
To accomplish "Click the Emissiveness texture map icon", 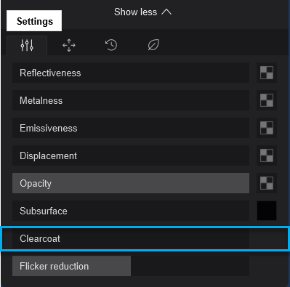I will point(267,128).
